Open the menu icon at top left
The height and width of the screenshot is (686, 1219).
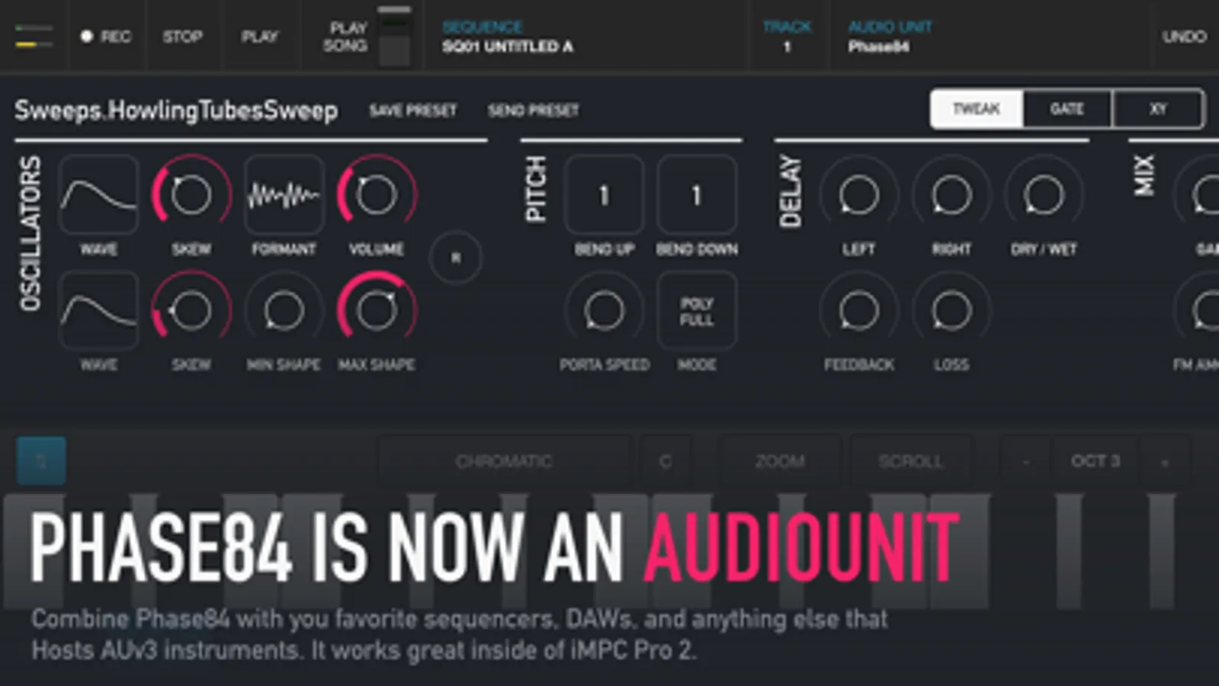click(34, 36)
